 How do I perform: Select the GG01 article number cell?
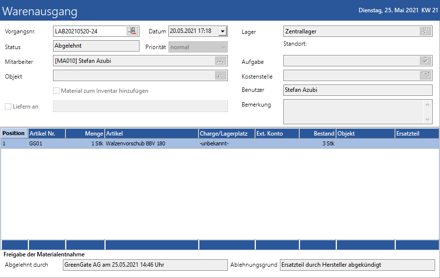point(47,143)
